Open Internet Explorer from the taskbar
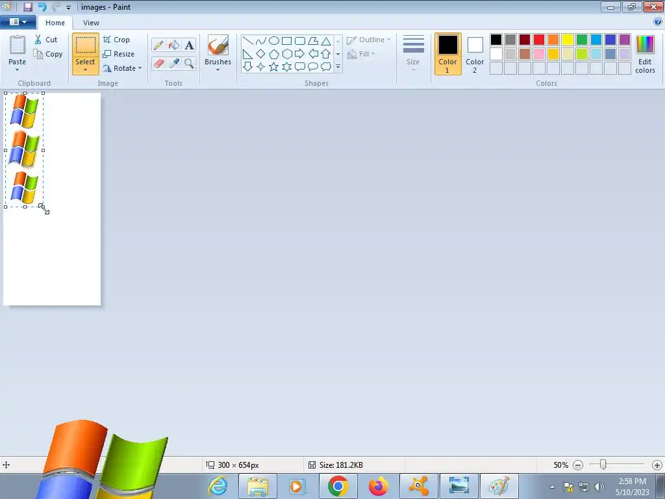Image resolution: width=665 pixels, height=499 pixels. [x=218, y=486]
